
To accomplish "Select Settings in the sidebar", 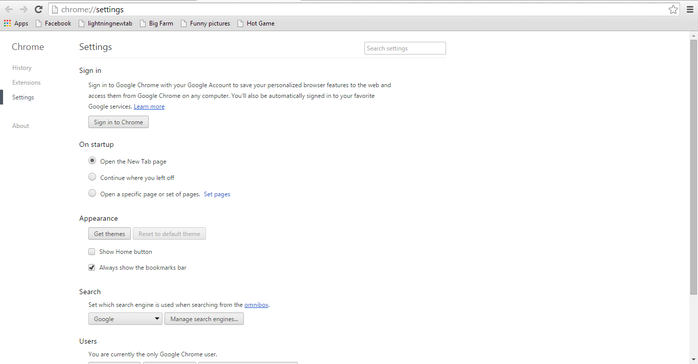I will pyautogui.click(x=23, y=97).
